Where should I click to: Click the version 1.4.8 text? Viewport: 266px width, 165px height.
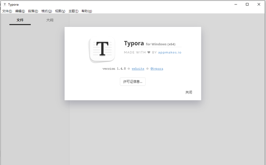click(x=114, y=69)
